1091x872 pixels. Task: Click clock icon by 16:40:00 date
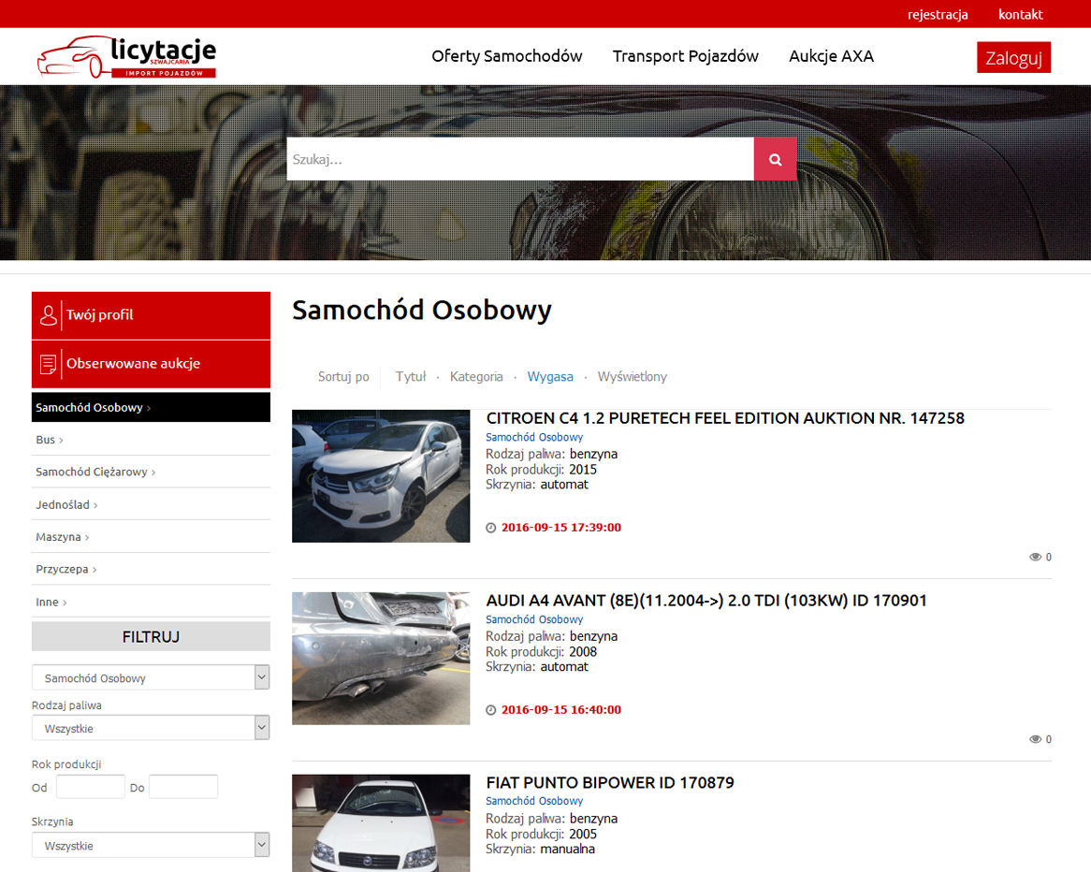point(490,710)
